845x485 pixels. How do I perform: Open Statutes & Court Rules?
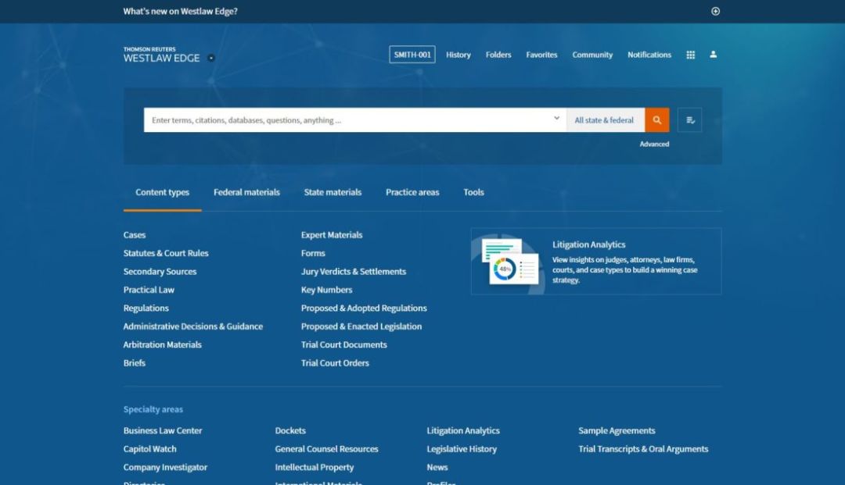point(166,253)
